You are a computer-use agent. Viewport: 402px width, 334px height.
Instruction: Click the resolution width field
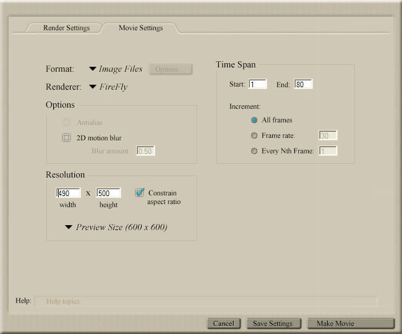pyautogui.click(x=69, y=193)
